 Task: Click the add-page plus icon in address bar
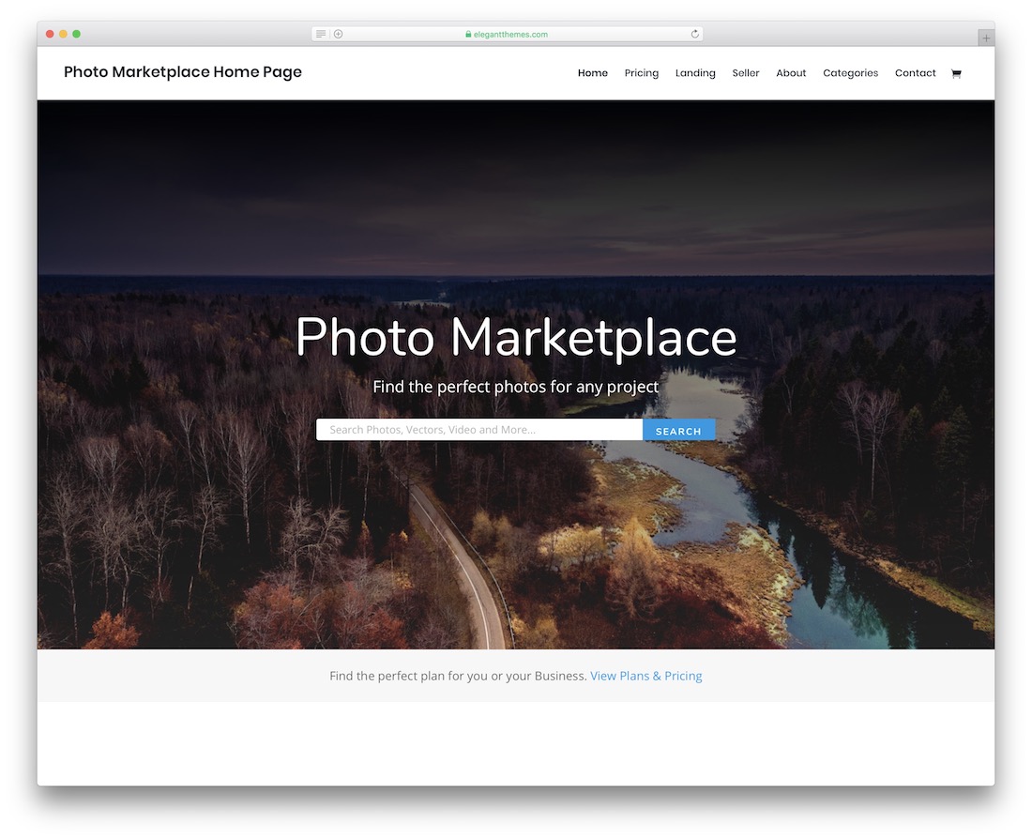[x=339, y=34]
